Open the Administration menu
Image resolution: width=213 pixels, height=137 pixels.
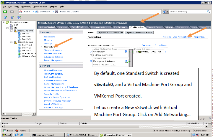[40, 7]
